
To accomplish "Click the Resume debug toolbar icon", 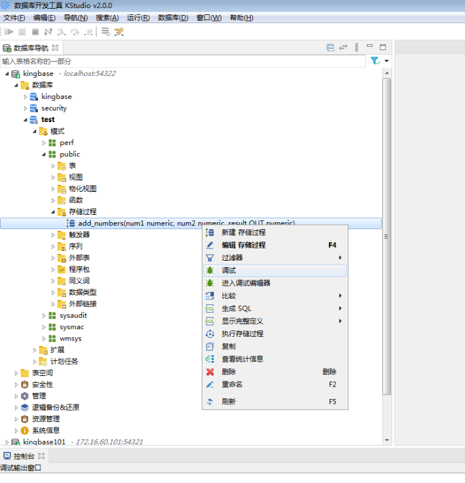I will (x=9, y=31).
